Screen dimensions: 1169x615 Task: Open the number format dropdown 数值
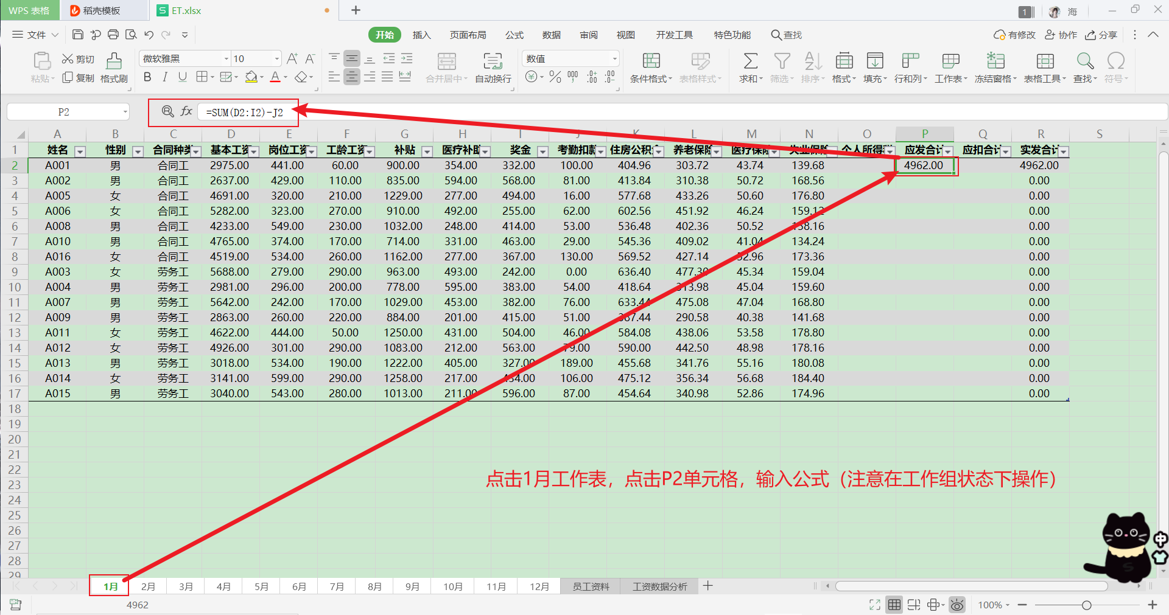[615, 59]
